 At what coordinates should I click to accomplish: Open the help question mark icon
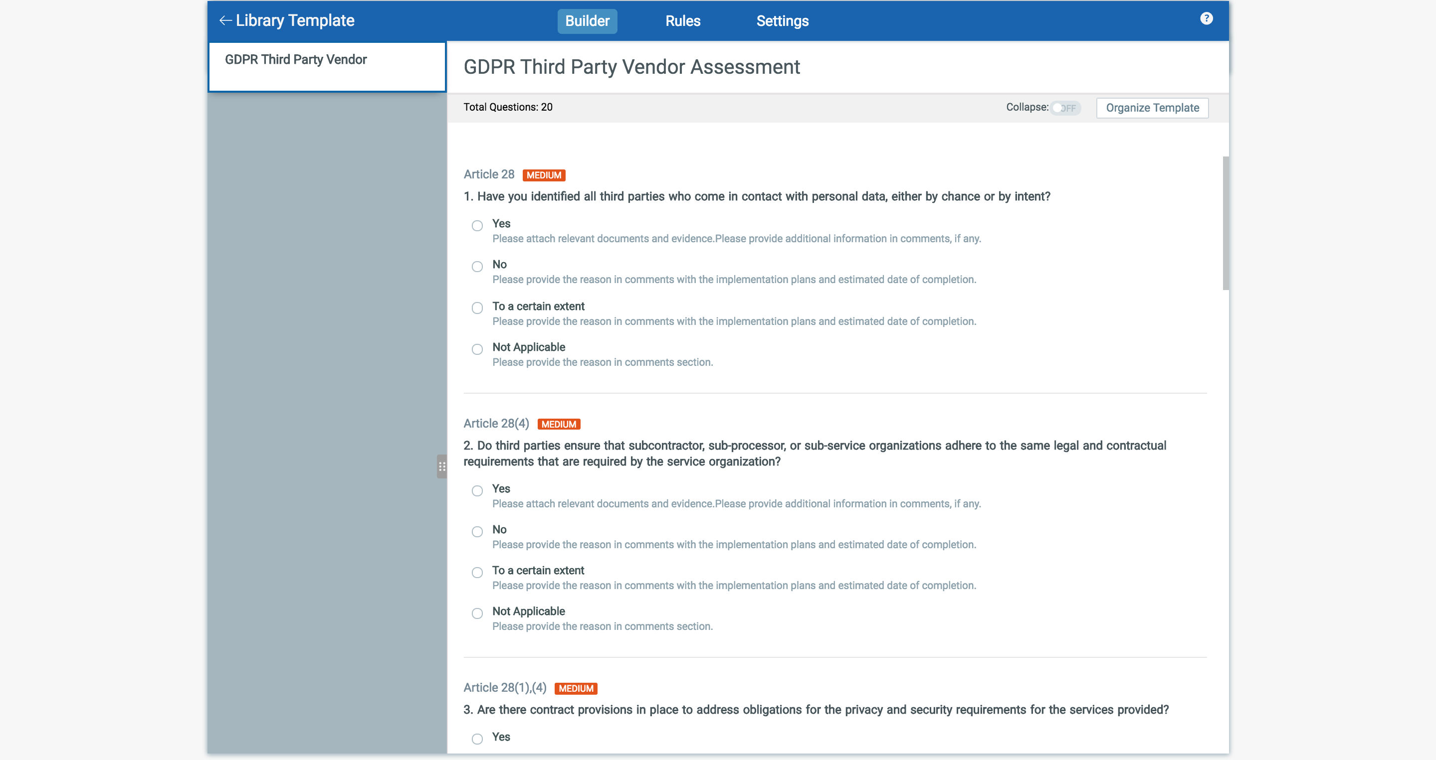[x=1207, y=18]
